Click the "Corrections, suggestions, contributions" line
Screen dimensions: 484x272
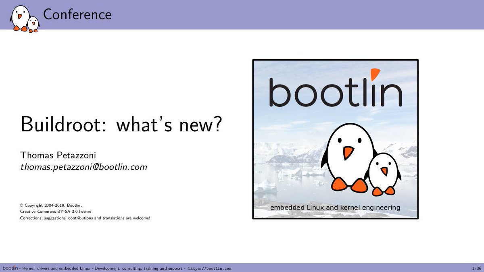pyautogui.click(x=85, y=218)
